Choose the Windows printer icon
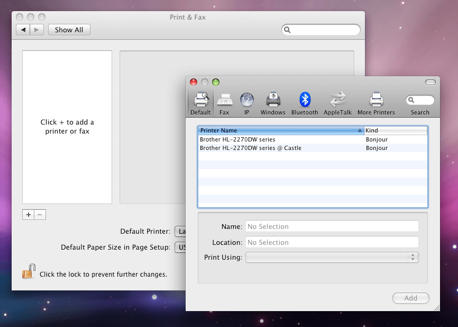Screen dimensions: 458x327 [273, 102]
